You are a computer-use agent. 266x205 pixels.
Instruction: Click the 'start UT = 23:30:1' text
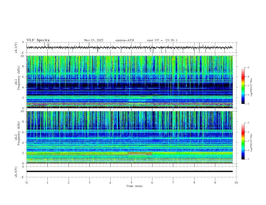tap(162, 40)
